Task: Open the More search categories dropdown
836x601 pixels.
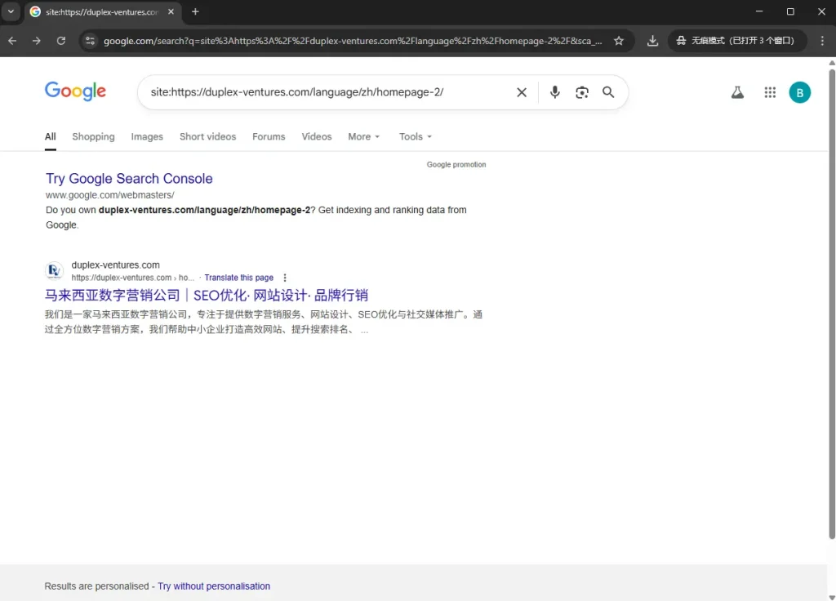Action: tap(362, 136)
